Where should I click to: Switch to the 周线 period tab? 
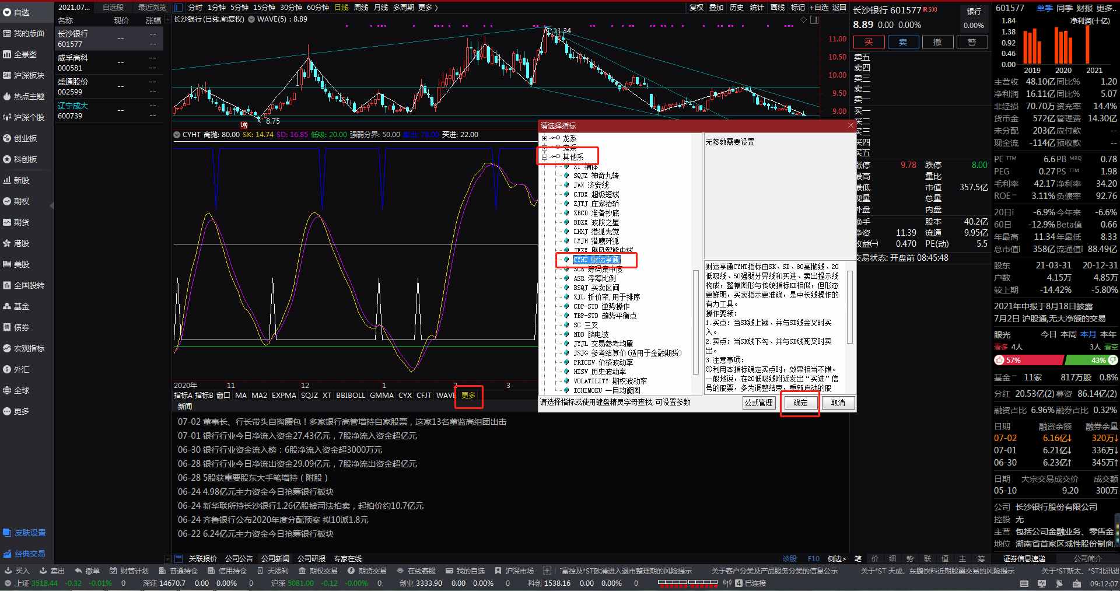point(361,8)
